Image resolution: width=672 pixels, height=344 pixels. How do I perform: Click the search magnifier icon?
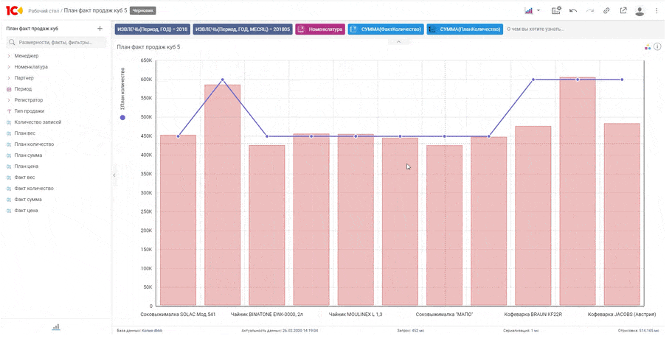(x=12, y=43)
